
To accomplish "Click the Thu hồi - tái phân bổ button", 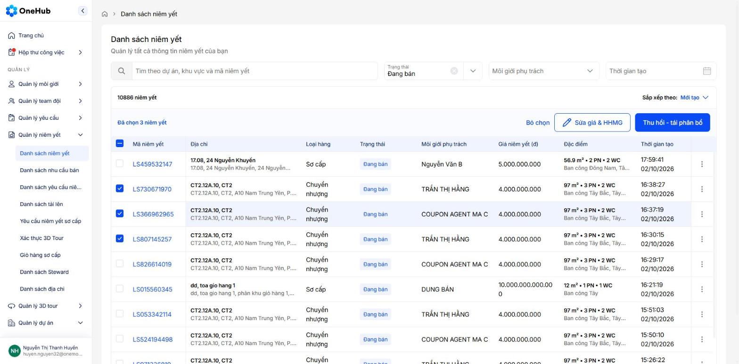I will [x=673, y=123].
